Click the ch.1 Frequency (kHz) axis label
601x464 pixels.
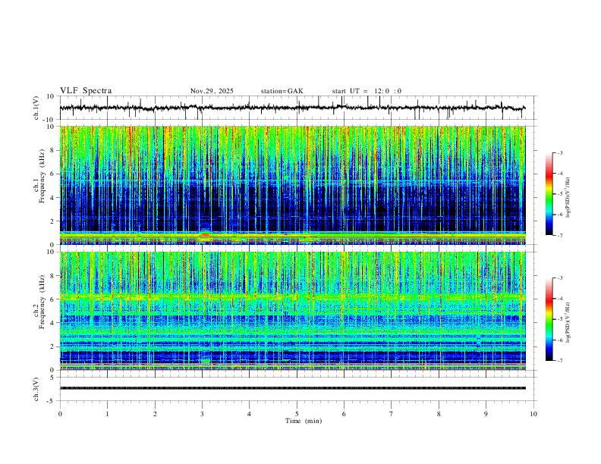coord(39,177)
